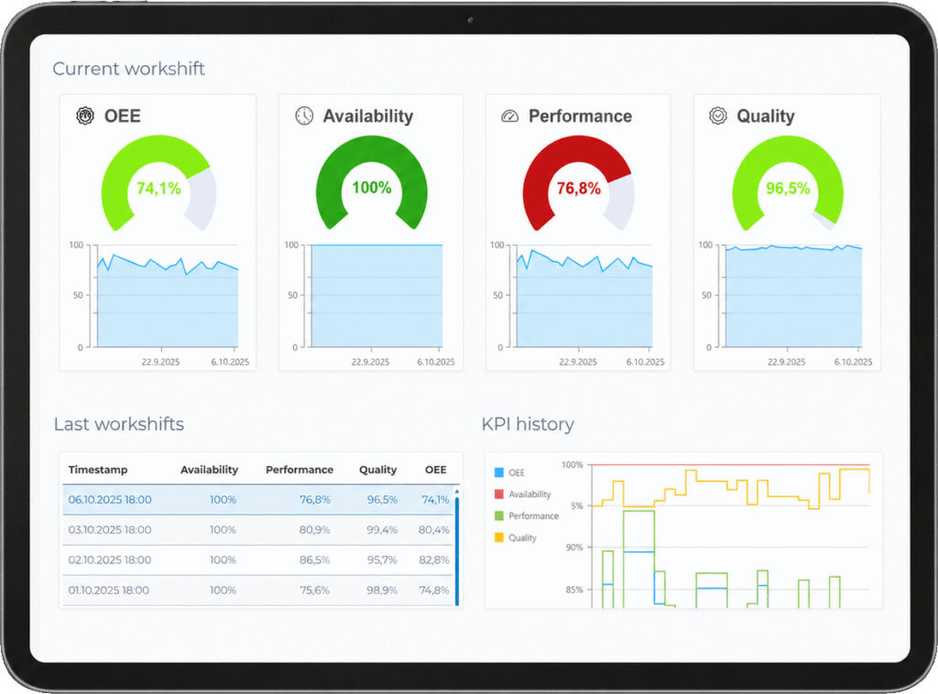Click the 22.9.2025 label on Quality chart

pyautogui.click(x=786, y=362)
